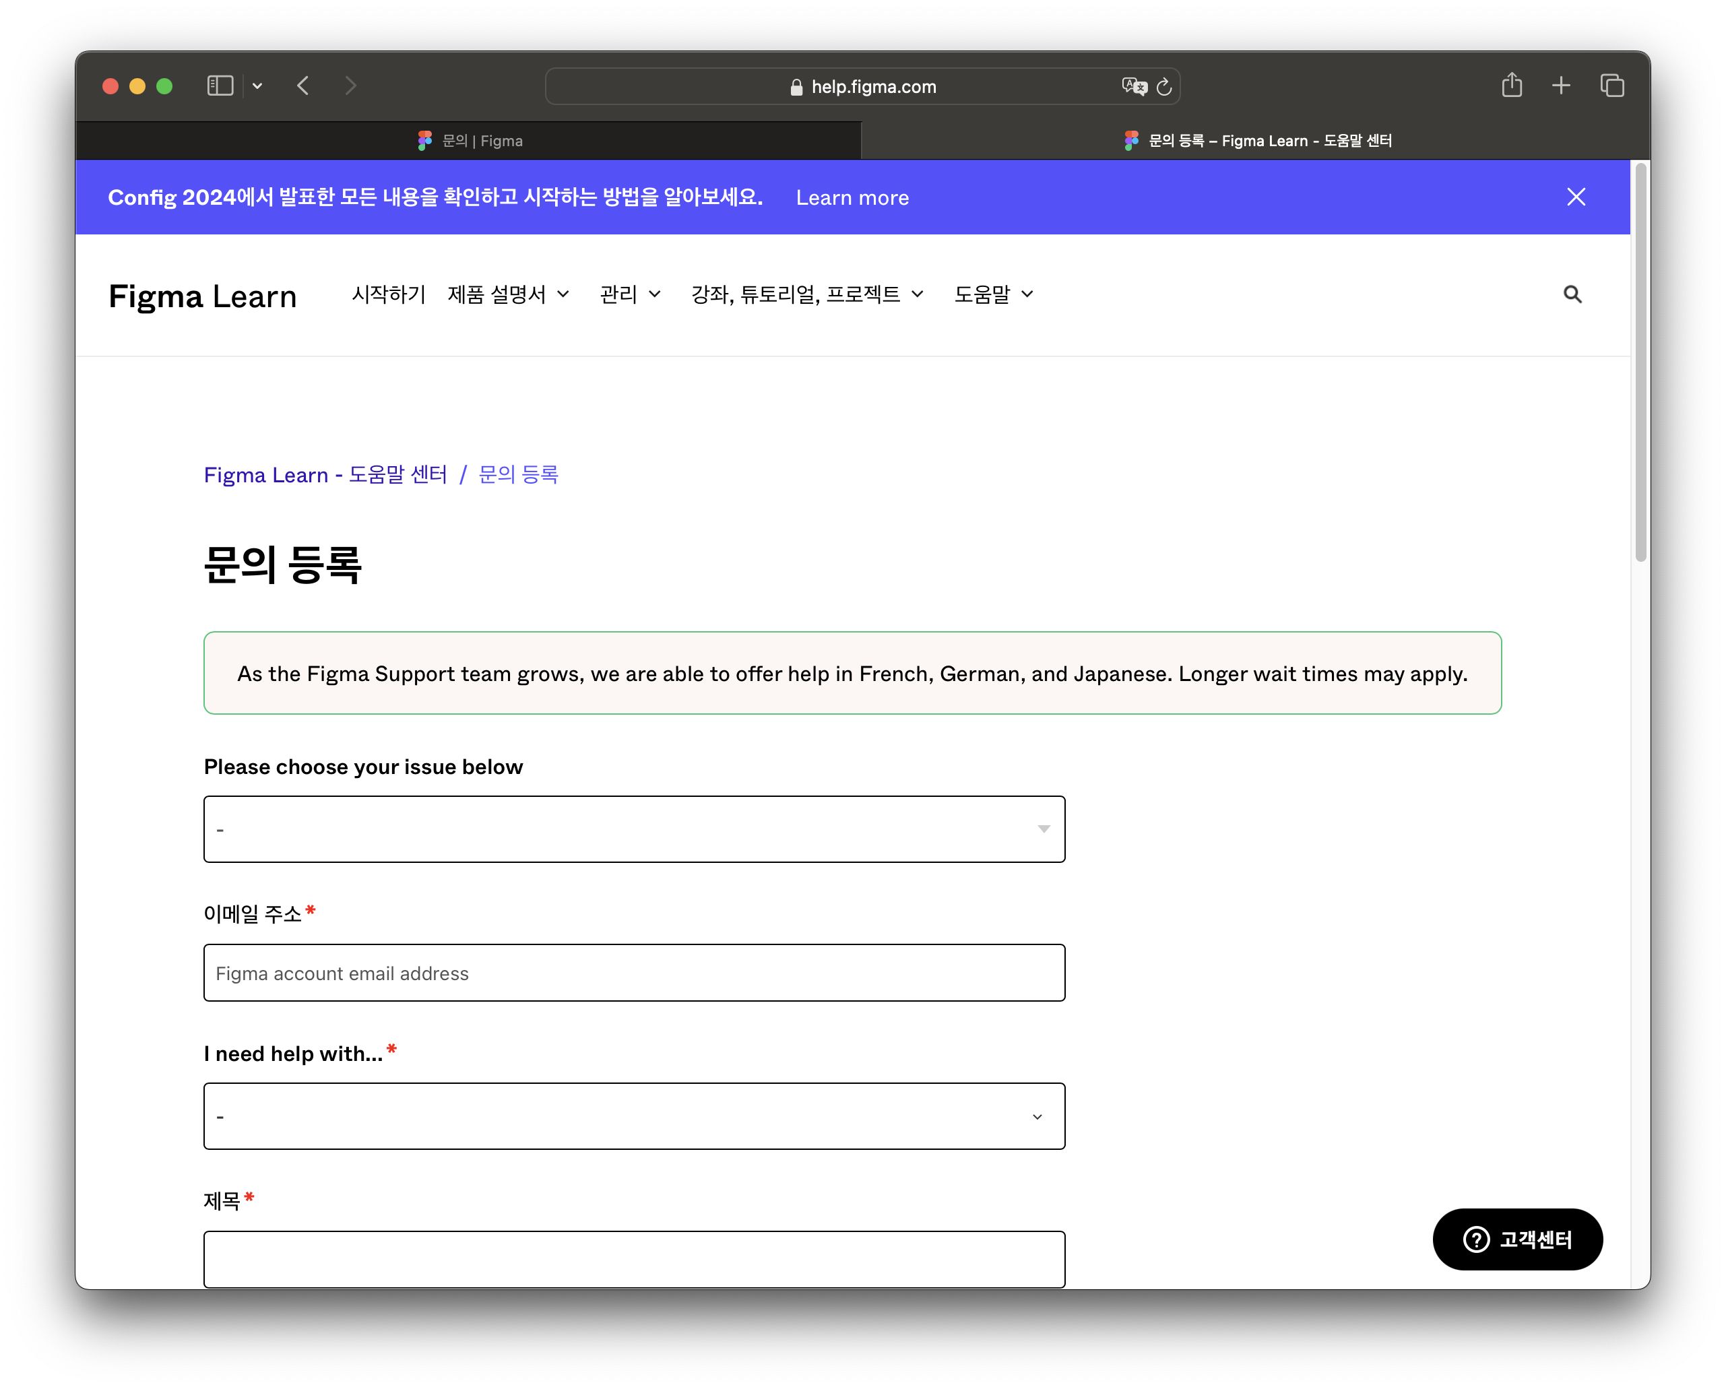Click the page vertical scrollbar
The height and width of the screenshot is (1389, 1726).
pos(1640,364)
